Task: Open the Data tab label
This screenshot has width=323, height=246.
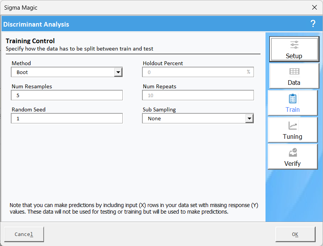Action: 294,83
